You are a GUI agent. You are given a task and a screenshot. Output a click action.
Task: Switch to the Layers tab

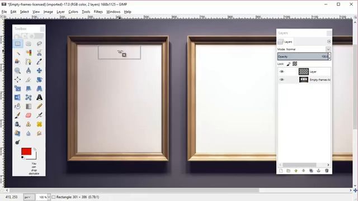[x=285, y=42]
